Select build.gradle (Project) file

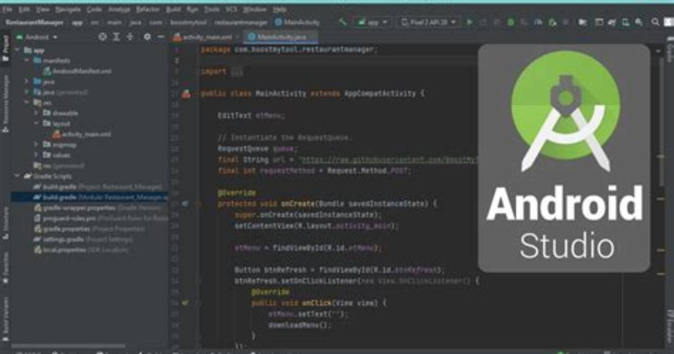[x=98, y=187]
